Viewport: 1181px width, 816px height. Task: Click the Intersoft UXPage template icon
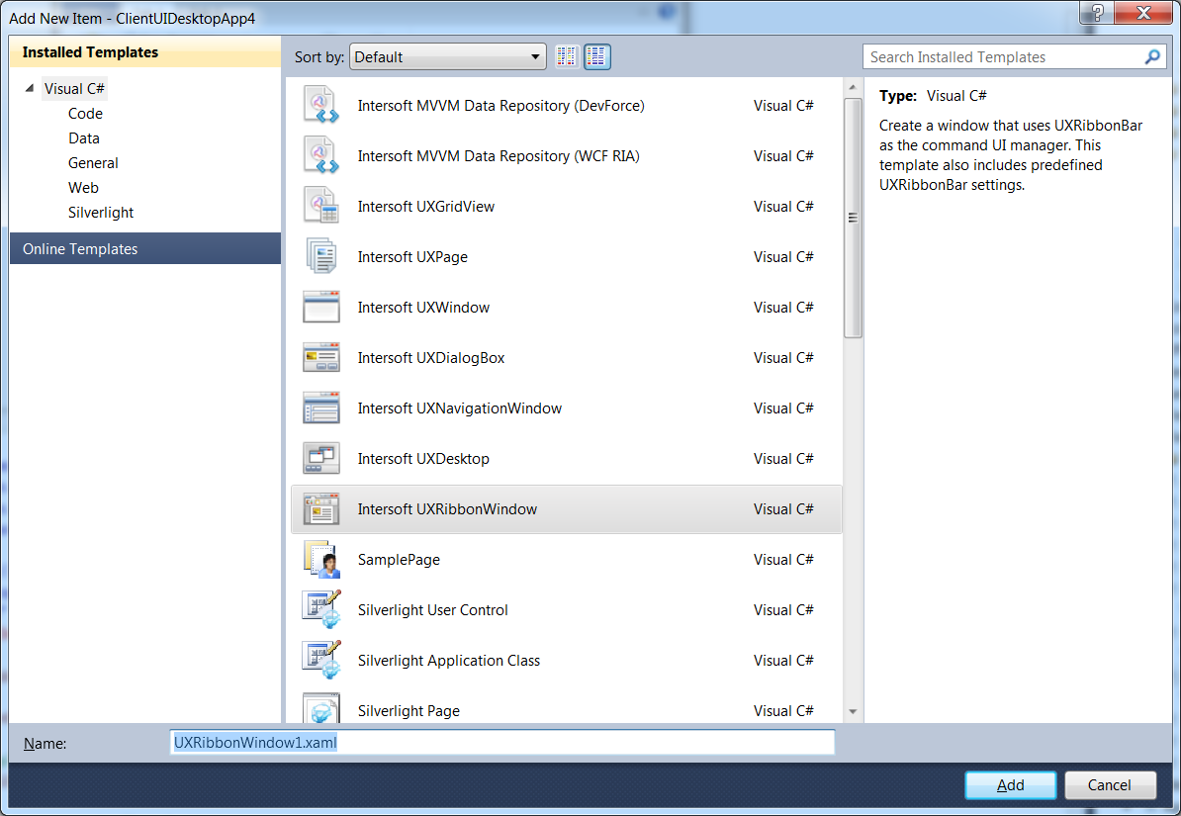321,257
